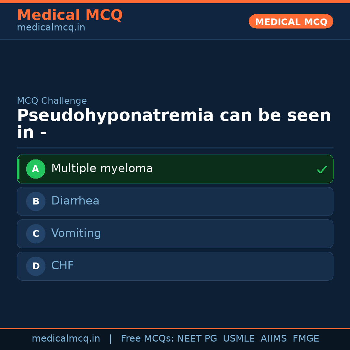350x350 pixels.
Task: Open the medicalmcq.in link in the footer
Action: pos(66,339)
